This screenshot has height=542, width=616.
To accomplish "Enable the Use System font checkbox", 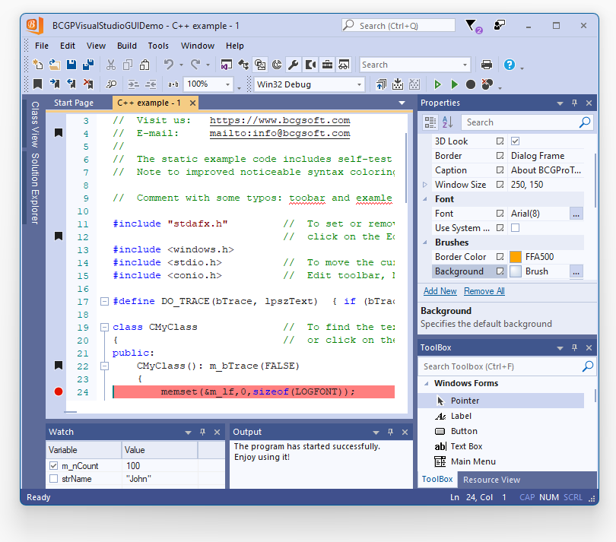I will click(x=515, y=228).
